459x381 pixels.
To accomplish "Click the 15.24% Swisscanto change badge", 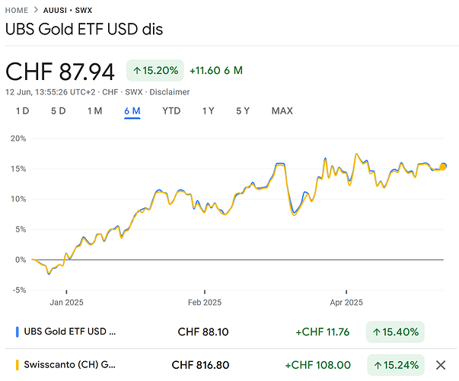I will coord(396,365).
